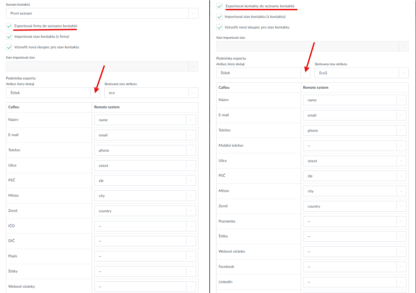Uncheck "Exportovat firmy do seznamu kontaktů" checkbox
This screenshot has width=416, height=293.
click(x=9, y=26)
